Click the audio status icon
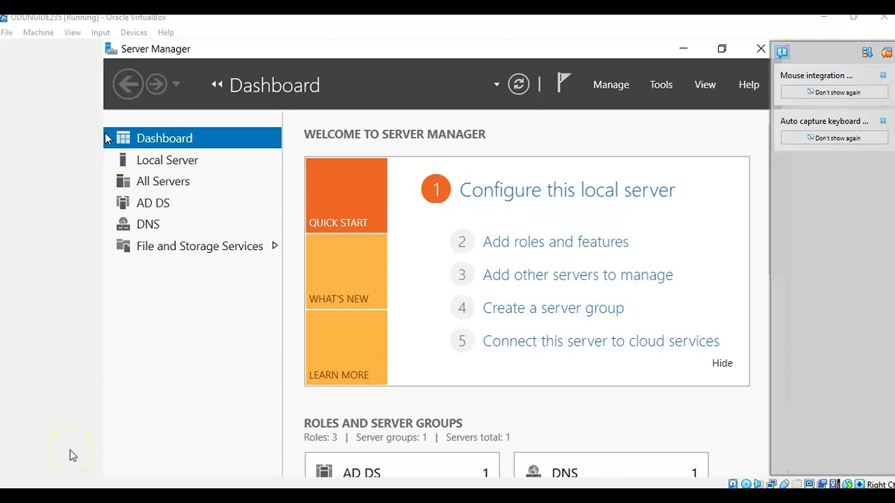Screen dimensions: 895x503 (x=758, y=484)
